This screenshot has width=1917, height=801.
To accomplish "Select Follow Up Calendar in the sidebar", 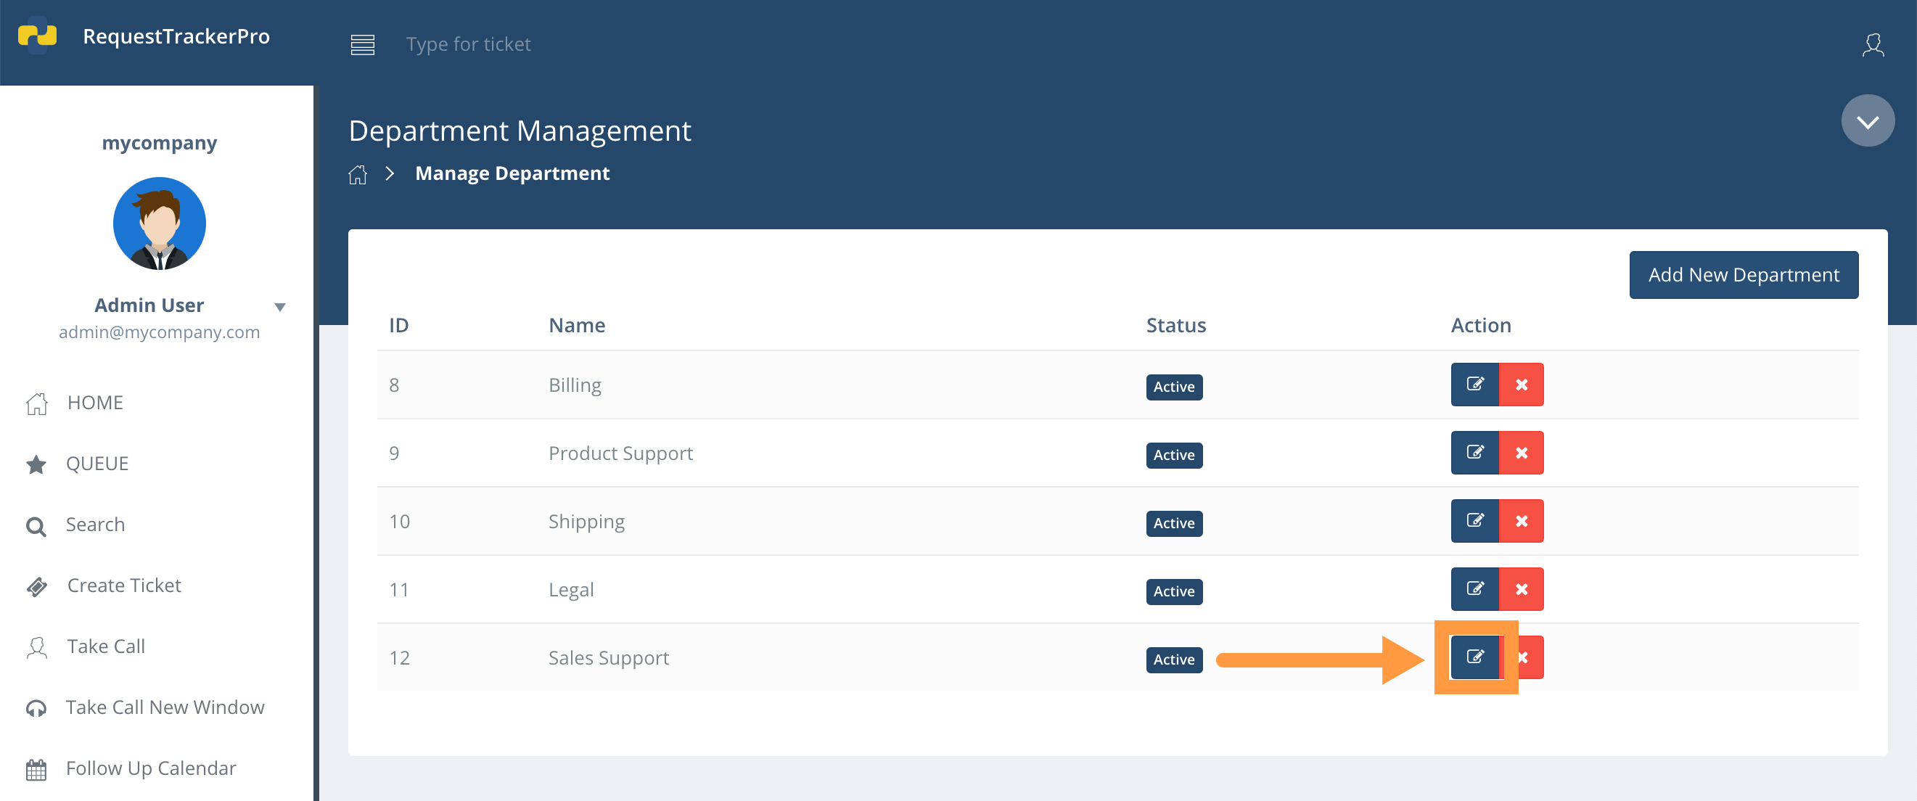I will click(150, 768).
